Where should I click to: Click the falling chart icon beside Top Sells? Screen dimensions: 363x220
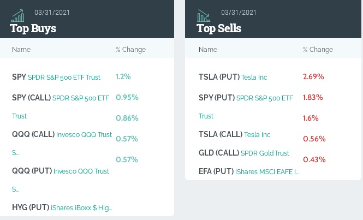click(204, 15)
